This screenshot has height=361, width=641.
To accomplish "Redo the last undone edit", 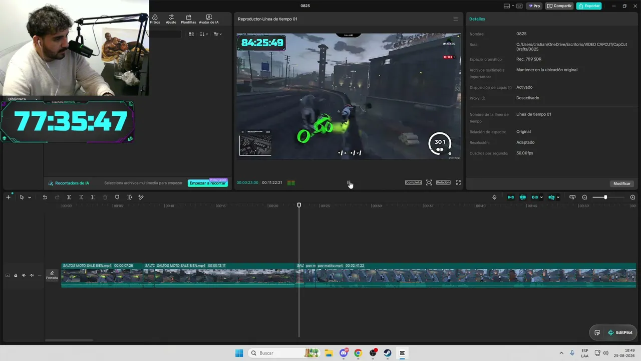I will coord(57,197).
